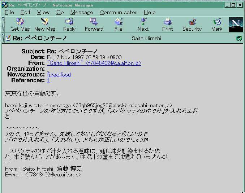Click the Saito Hiroshi sender email link
This screenshot has width=245, height=193.
pyautogui.click(x=94, y=63)
